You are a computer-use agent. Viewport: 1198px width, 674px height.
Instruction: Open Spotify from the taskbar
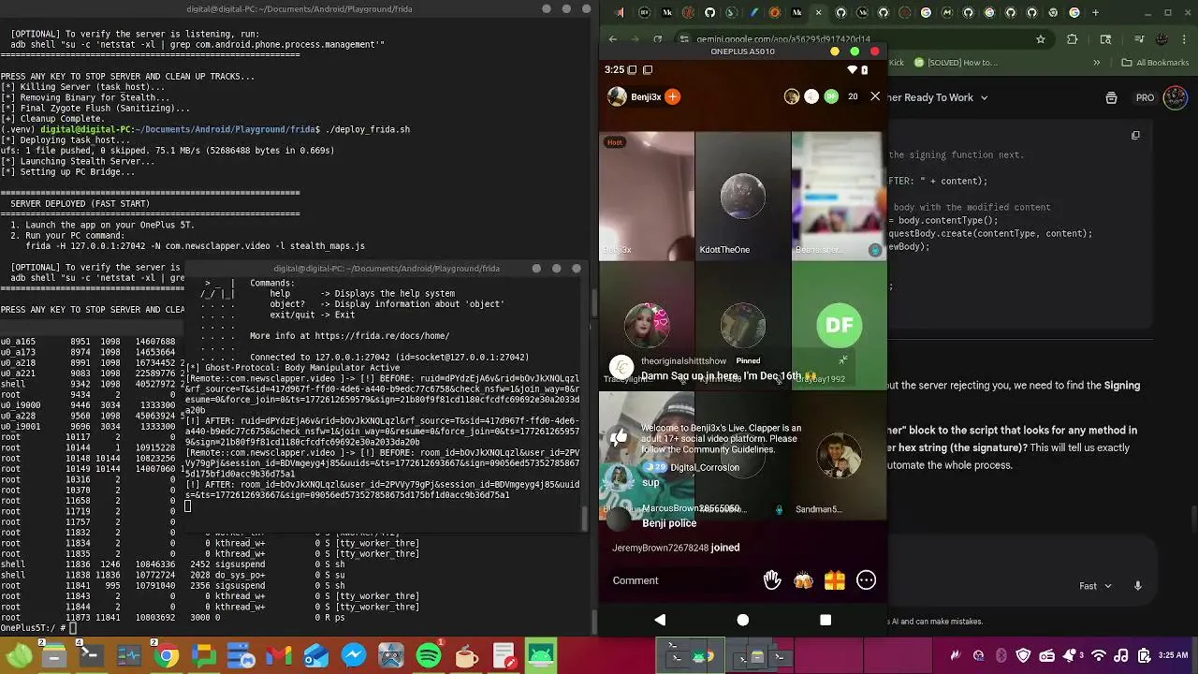(x=429, y=656)
